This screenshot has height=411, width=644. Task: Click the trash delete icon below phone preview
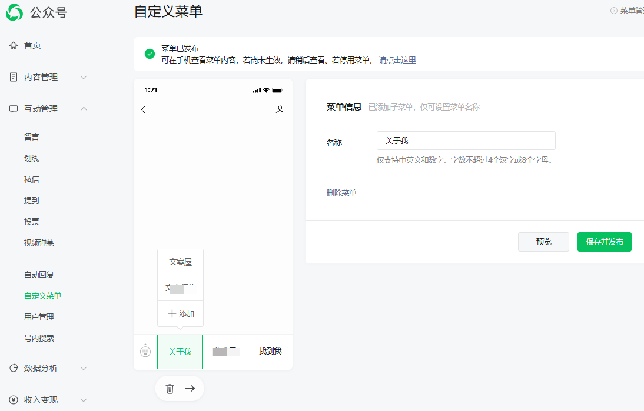170,388
